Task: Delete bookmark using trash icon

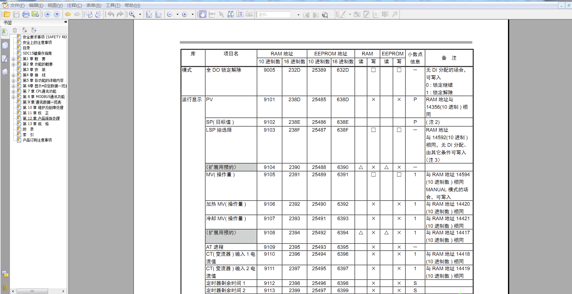Action: 15,30
